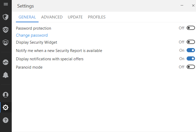Open the Utilities shield section in the sidebar
The height and width of the screenshot is (132, 196).
coord(5,42)
